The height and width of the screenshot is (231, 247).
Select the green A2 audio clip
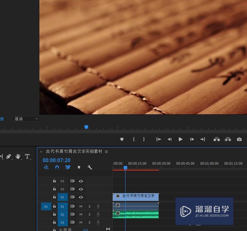pyautogui.click(x=136, y=214)
